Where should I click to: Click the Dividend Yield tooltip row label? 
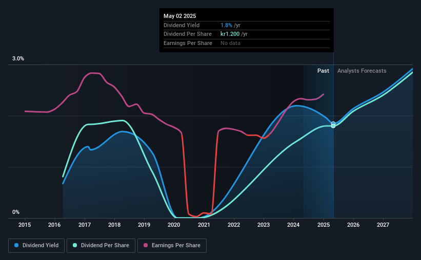pos(182,25)
